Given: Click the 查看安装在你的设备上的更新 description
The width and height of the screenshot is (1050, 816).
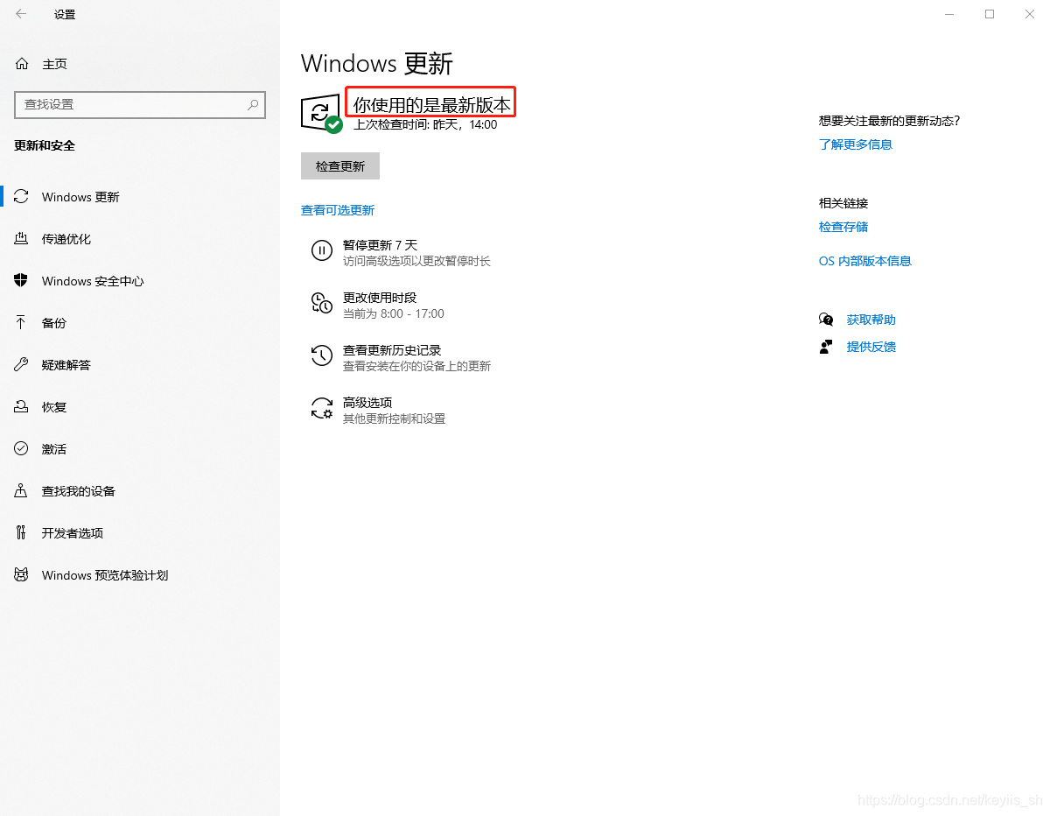Looking at the screenshot, I should point(416,366).
